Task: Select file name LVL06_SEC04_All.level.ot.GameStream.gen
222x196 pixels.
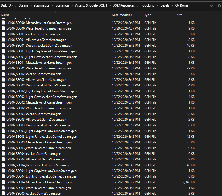Action: [37, 159]
